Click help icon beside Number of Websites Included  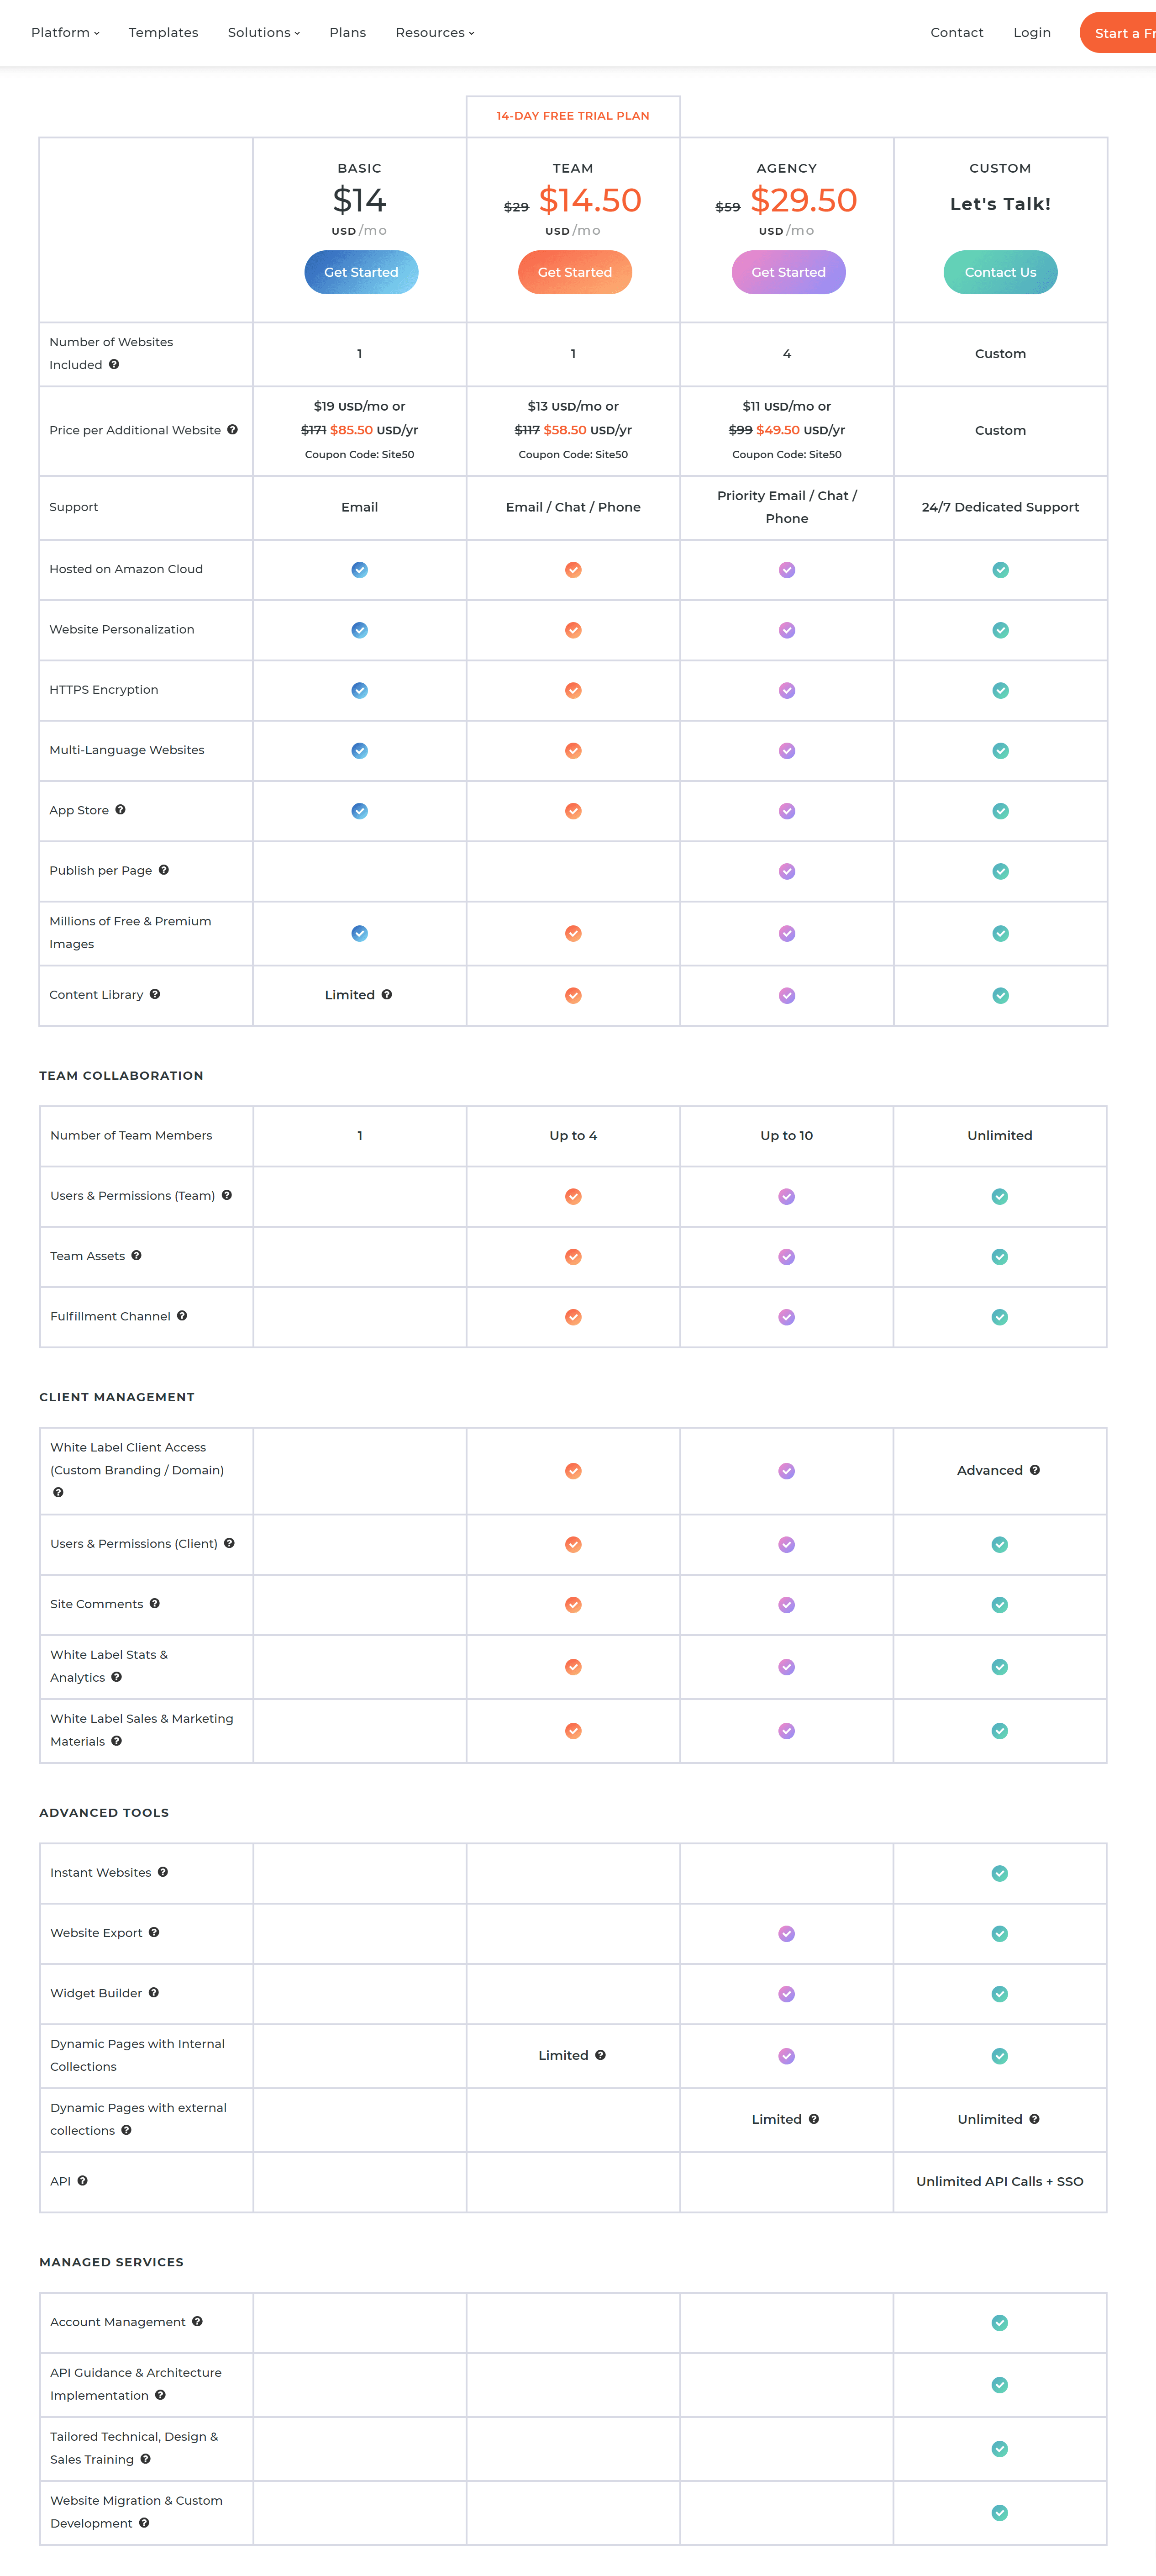tap(114, 365)
